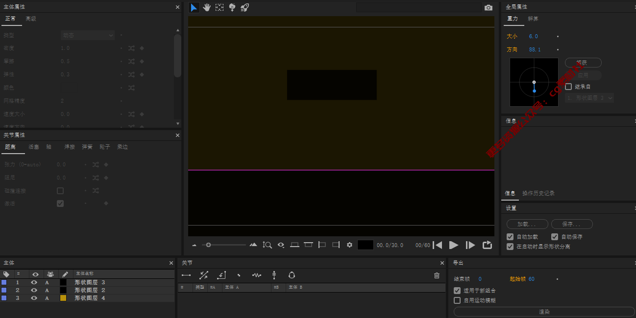Open the 弹簧 joint tab
Viewport: 636px width, 318px height.
click(87, 147)
